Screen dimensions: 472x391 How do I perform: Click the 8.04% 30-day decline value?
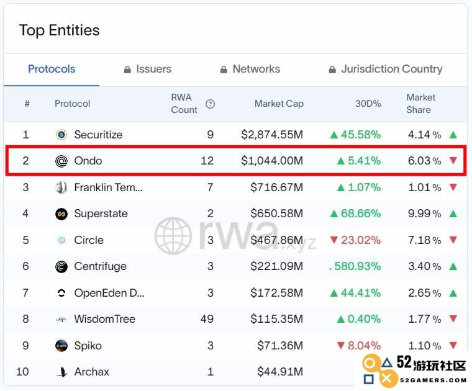coord(364,346)
